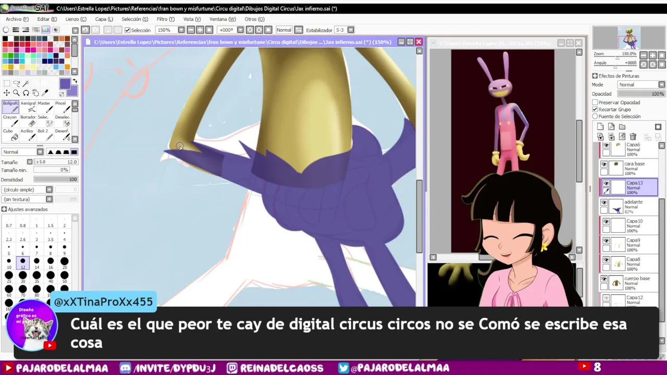This screenshot has width=667, height=375.
Task: Select the Master brush tool
Action: point(45,107)
